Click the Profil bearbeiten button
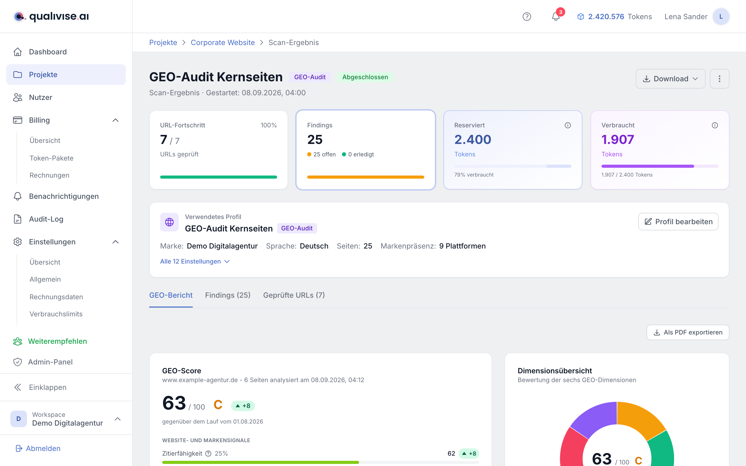The image size is (746, 466). pos(678,222)
